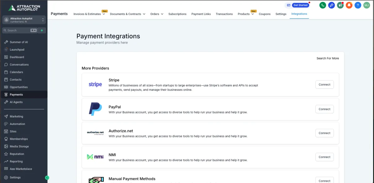This screenshot has width=374, height=183.
Task: Collapse the sidebar with the green arrow
Action: [x=47, y=178]
